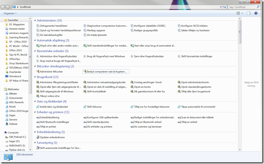
Task: Select Biblioteker in navigation pane
Action: [12, 89]
